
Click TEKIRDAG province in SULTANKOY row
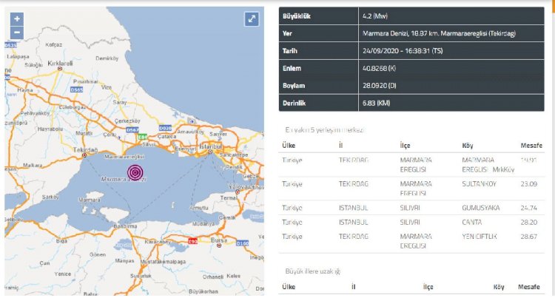click(x=353, y=184)
